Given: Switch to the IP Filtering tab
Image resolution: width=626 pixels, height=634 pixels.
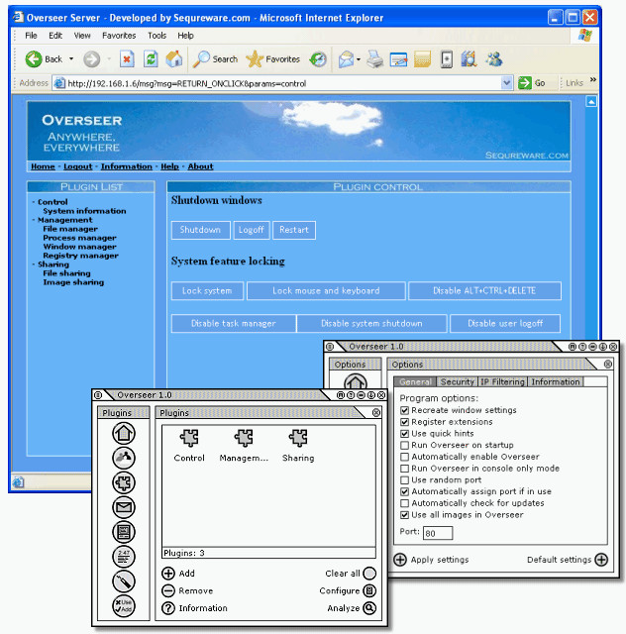Looking at the screenshot, I should 502,381.
